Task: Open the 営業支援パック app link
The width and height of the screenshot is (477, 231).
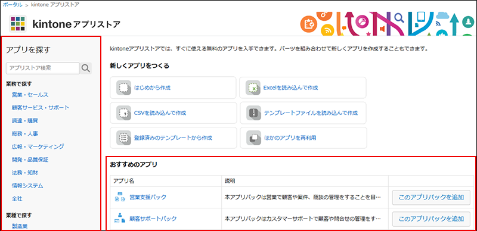Action: (x=148, y=197)
